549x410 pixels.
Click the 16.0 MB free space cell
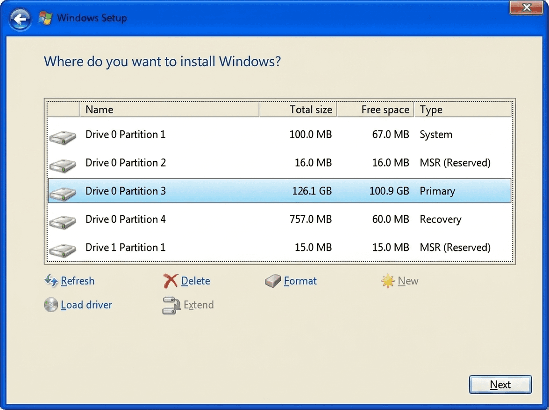tap(391, 163)
